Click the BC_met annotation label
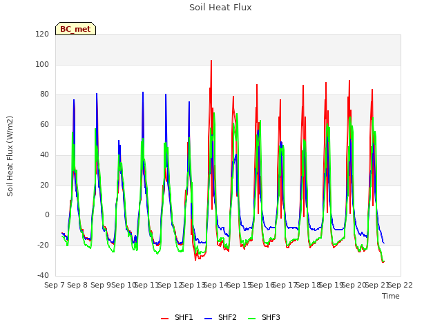 pos(75,29)
